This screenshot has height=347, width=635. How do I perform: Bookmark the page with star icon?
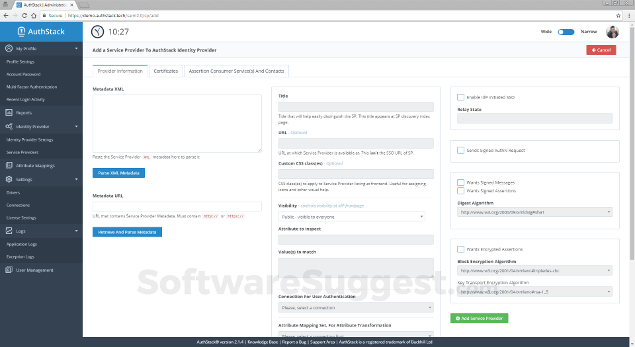pos(618,15)
